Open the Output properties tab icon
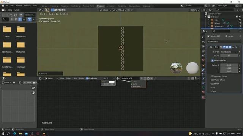This screenshot has height=136, width=243. [204, 46]
